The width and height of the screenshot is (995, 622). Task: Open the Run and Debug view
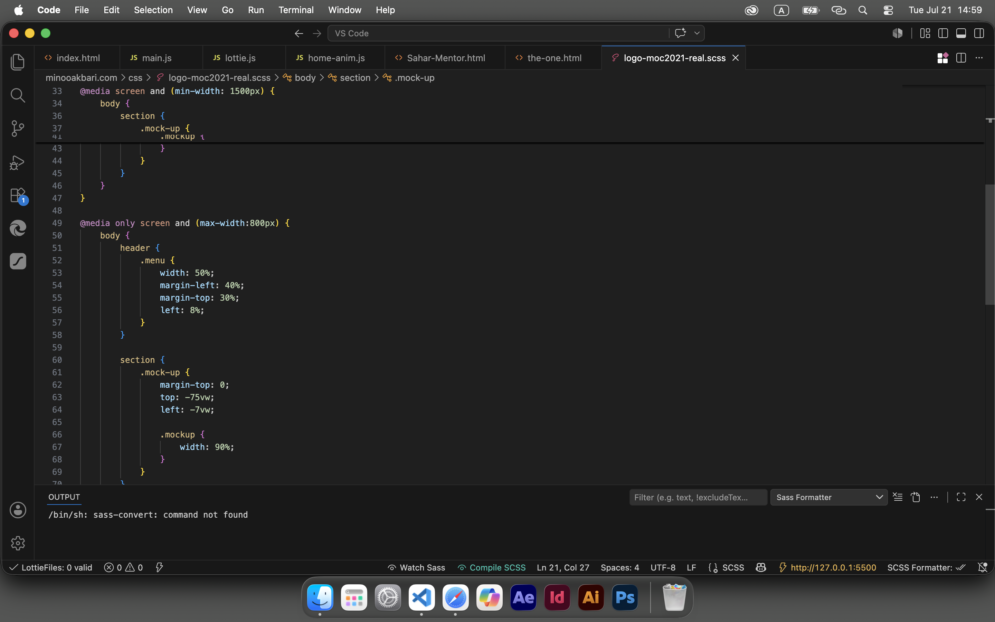[18, 162]
